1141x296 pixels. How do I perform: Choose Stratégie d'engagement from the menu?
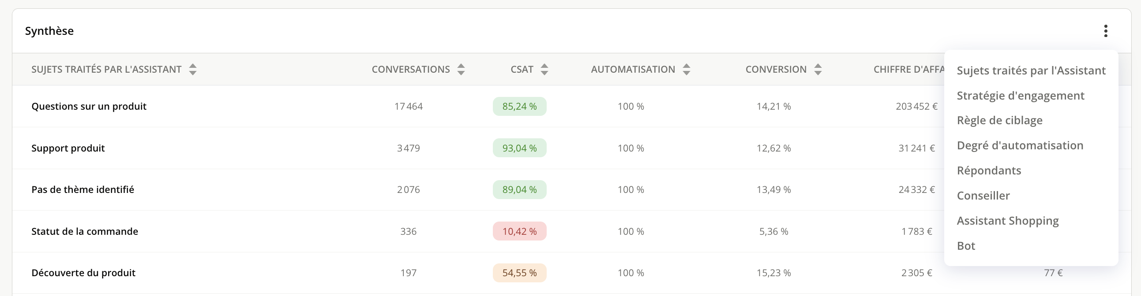coord(1020,96)
